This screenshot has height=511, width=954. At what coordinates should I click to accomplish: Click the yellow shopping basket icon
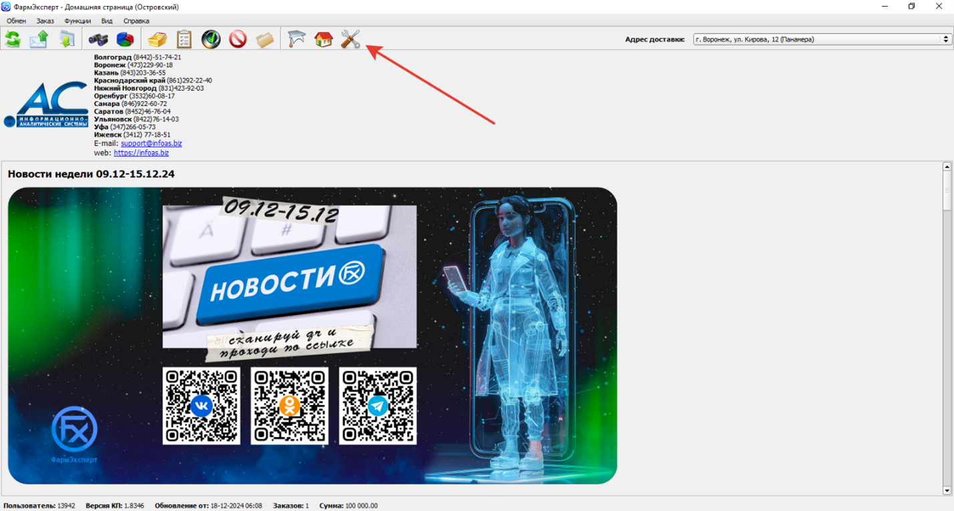pyautogui.click(x=158, y=39)
